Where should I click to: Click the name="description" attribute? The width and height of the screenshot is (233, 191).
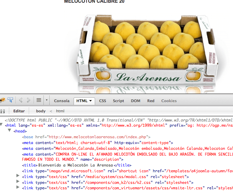(101, 159)
